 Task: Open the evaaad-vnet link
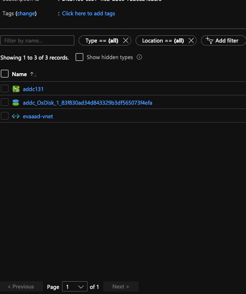coord(38,117)
